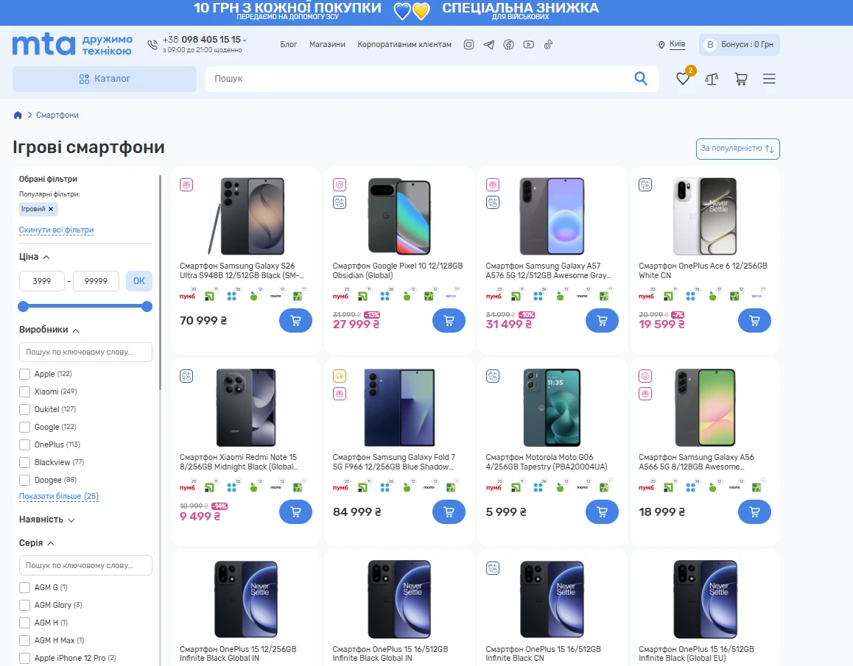This screenshot has width=853, height=666.
Task: Check the Blackview manufacturer filter
Action: 24,463
